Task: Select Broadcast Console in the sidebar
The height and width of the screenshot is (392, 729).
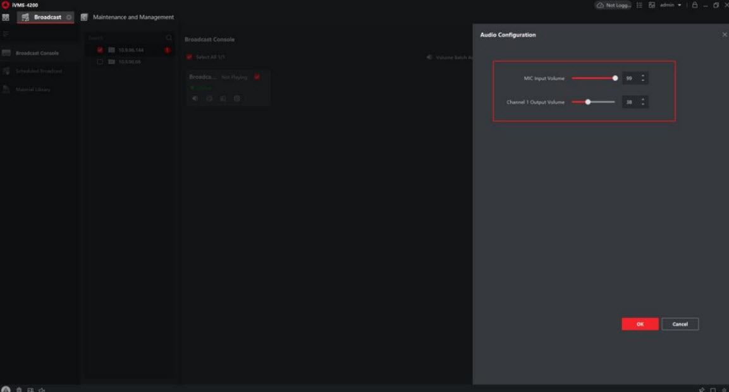Action: 37,53
